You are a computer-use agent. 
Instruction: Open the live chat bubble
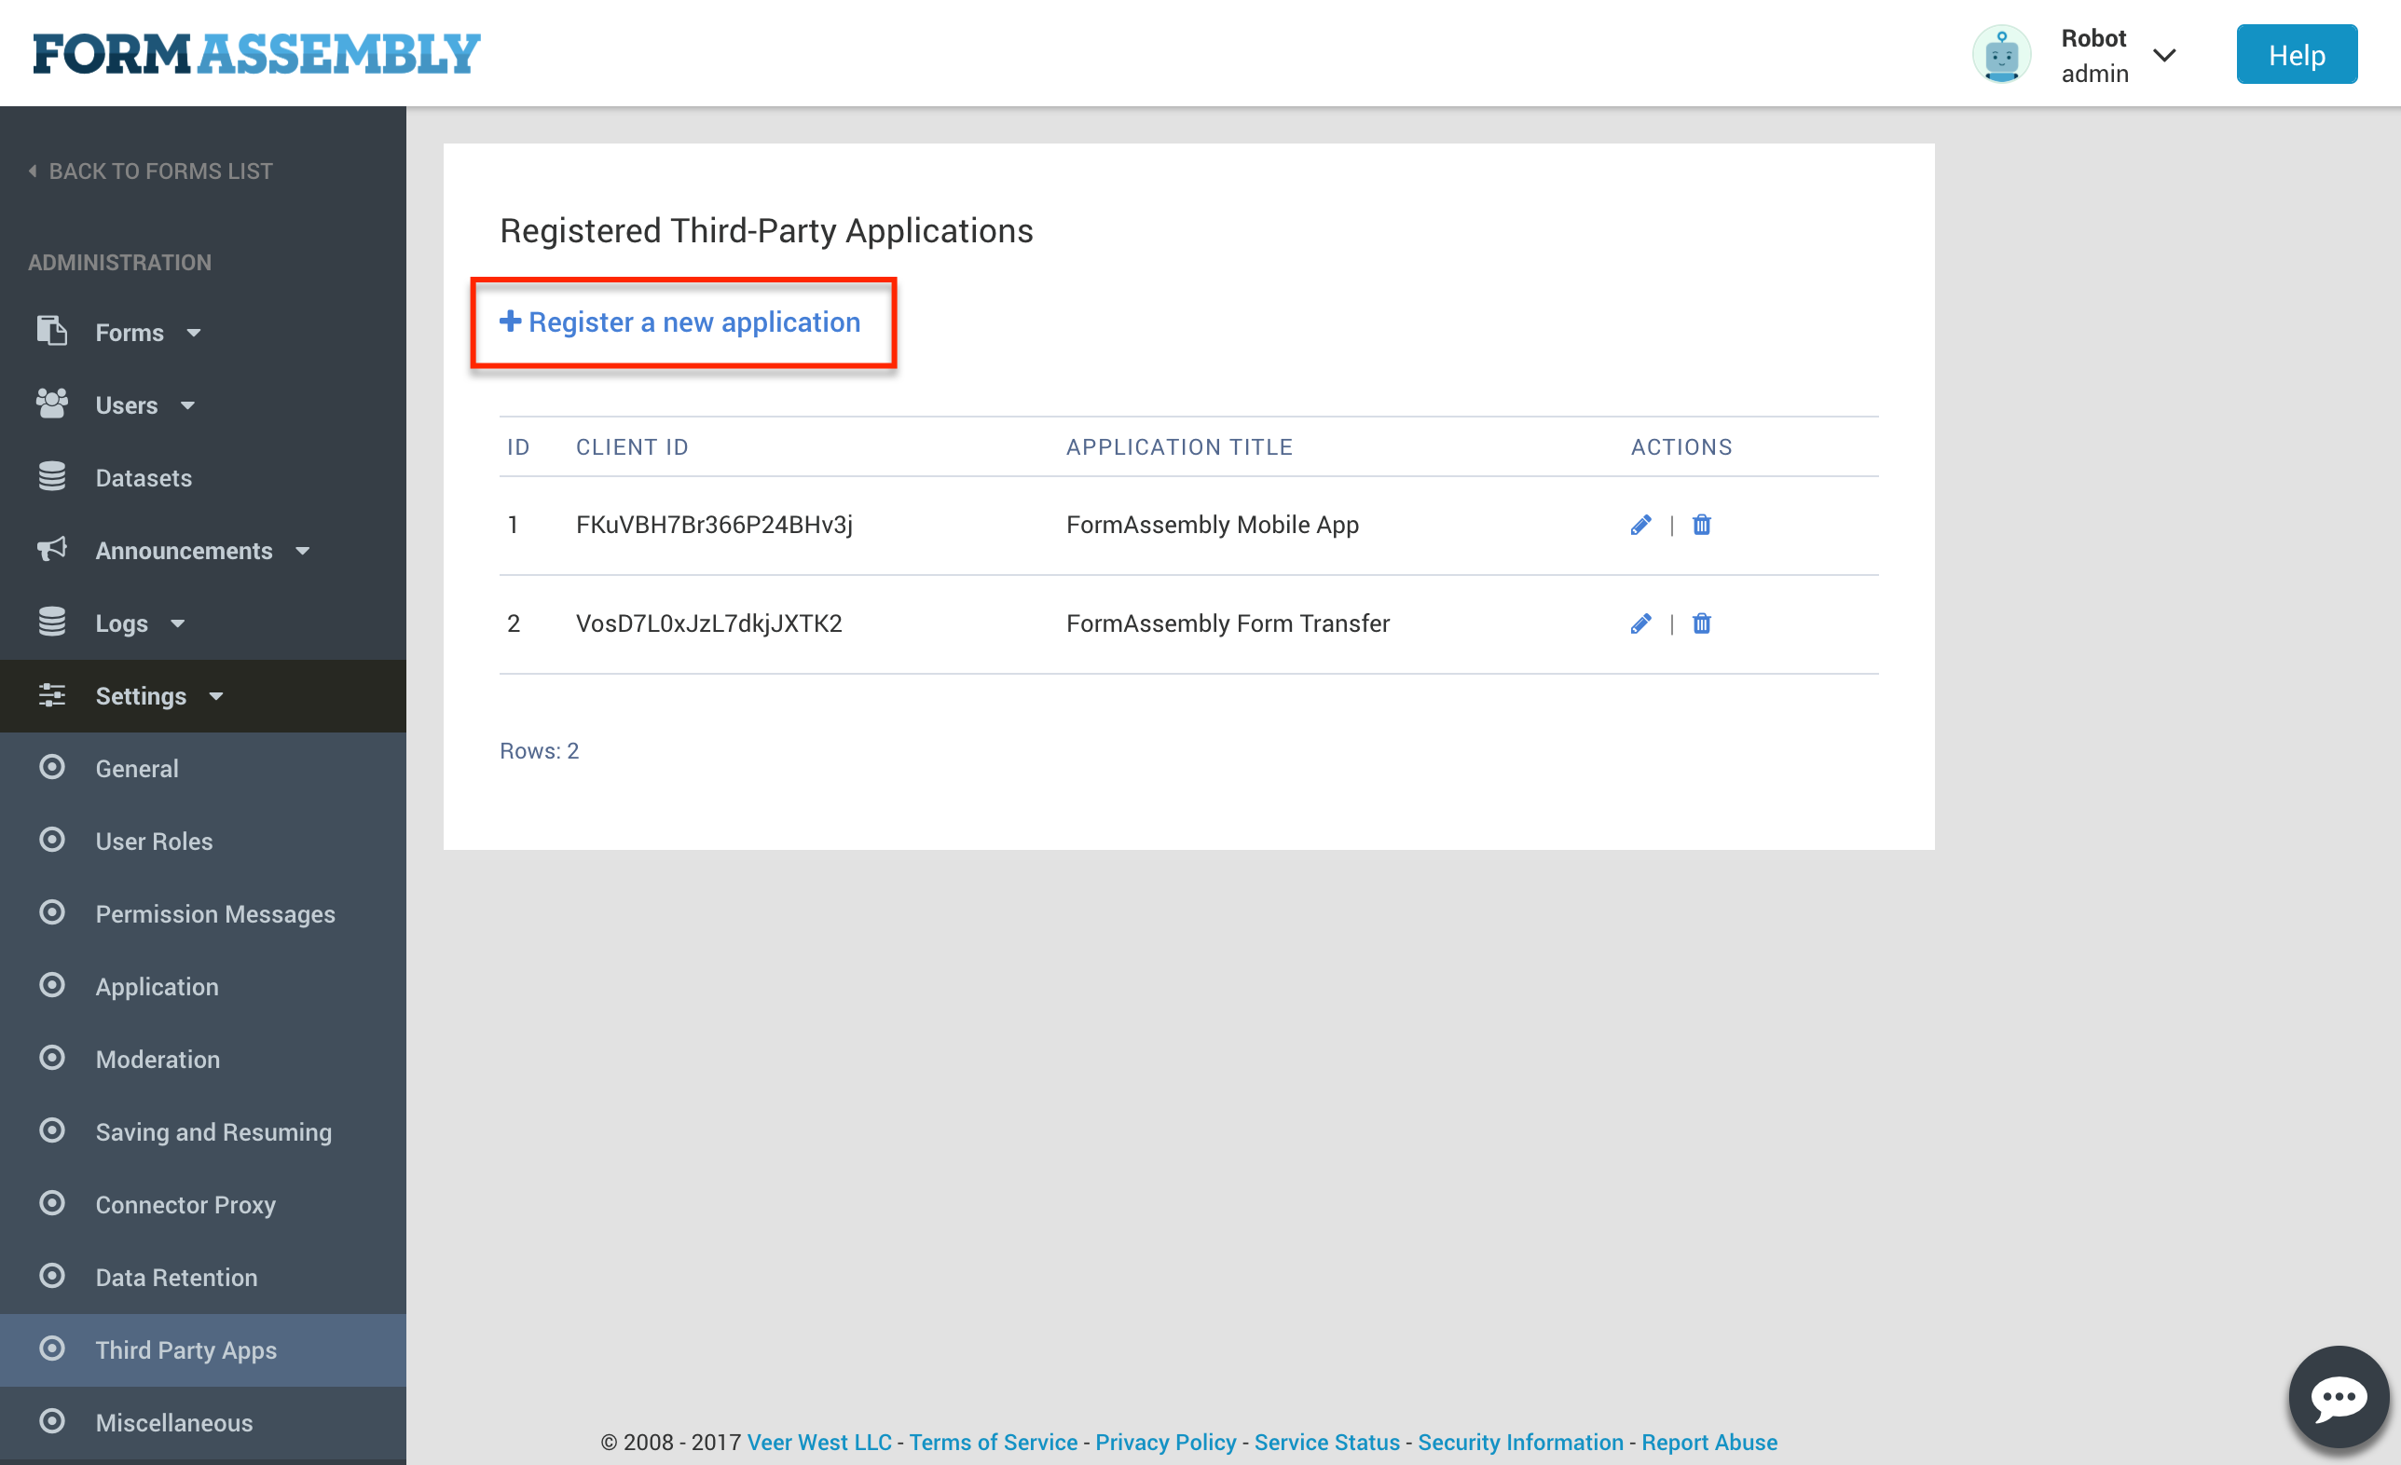(2338, 1398)
